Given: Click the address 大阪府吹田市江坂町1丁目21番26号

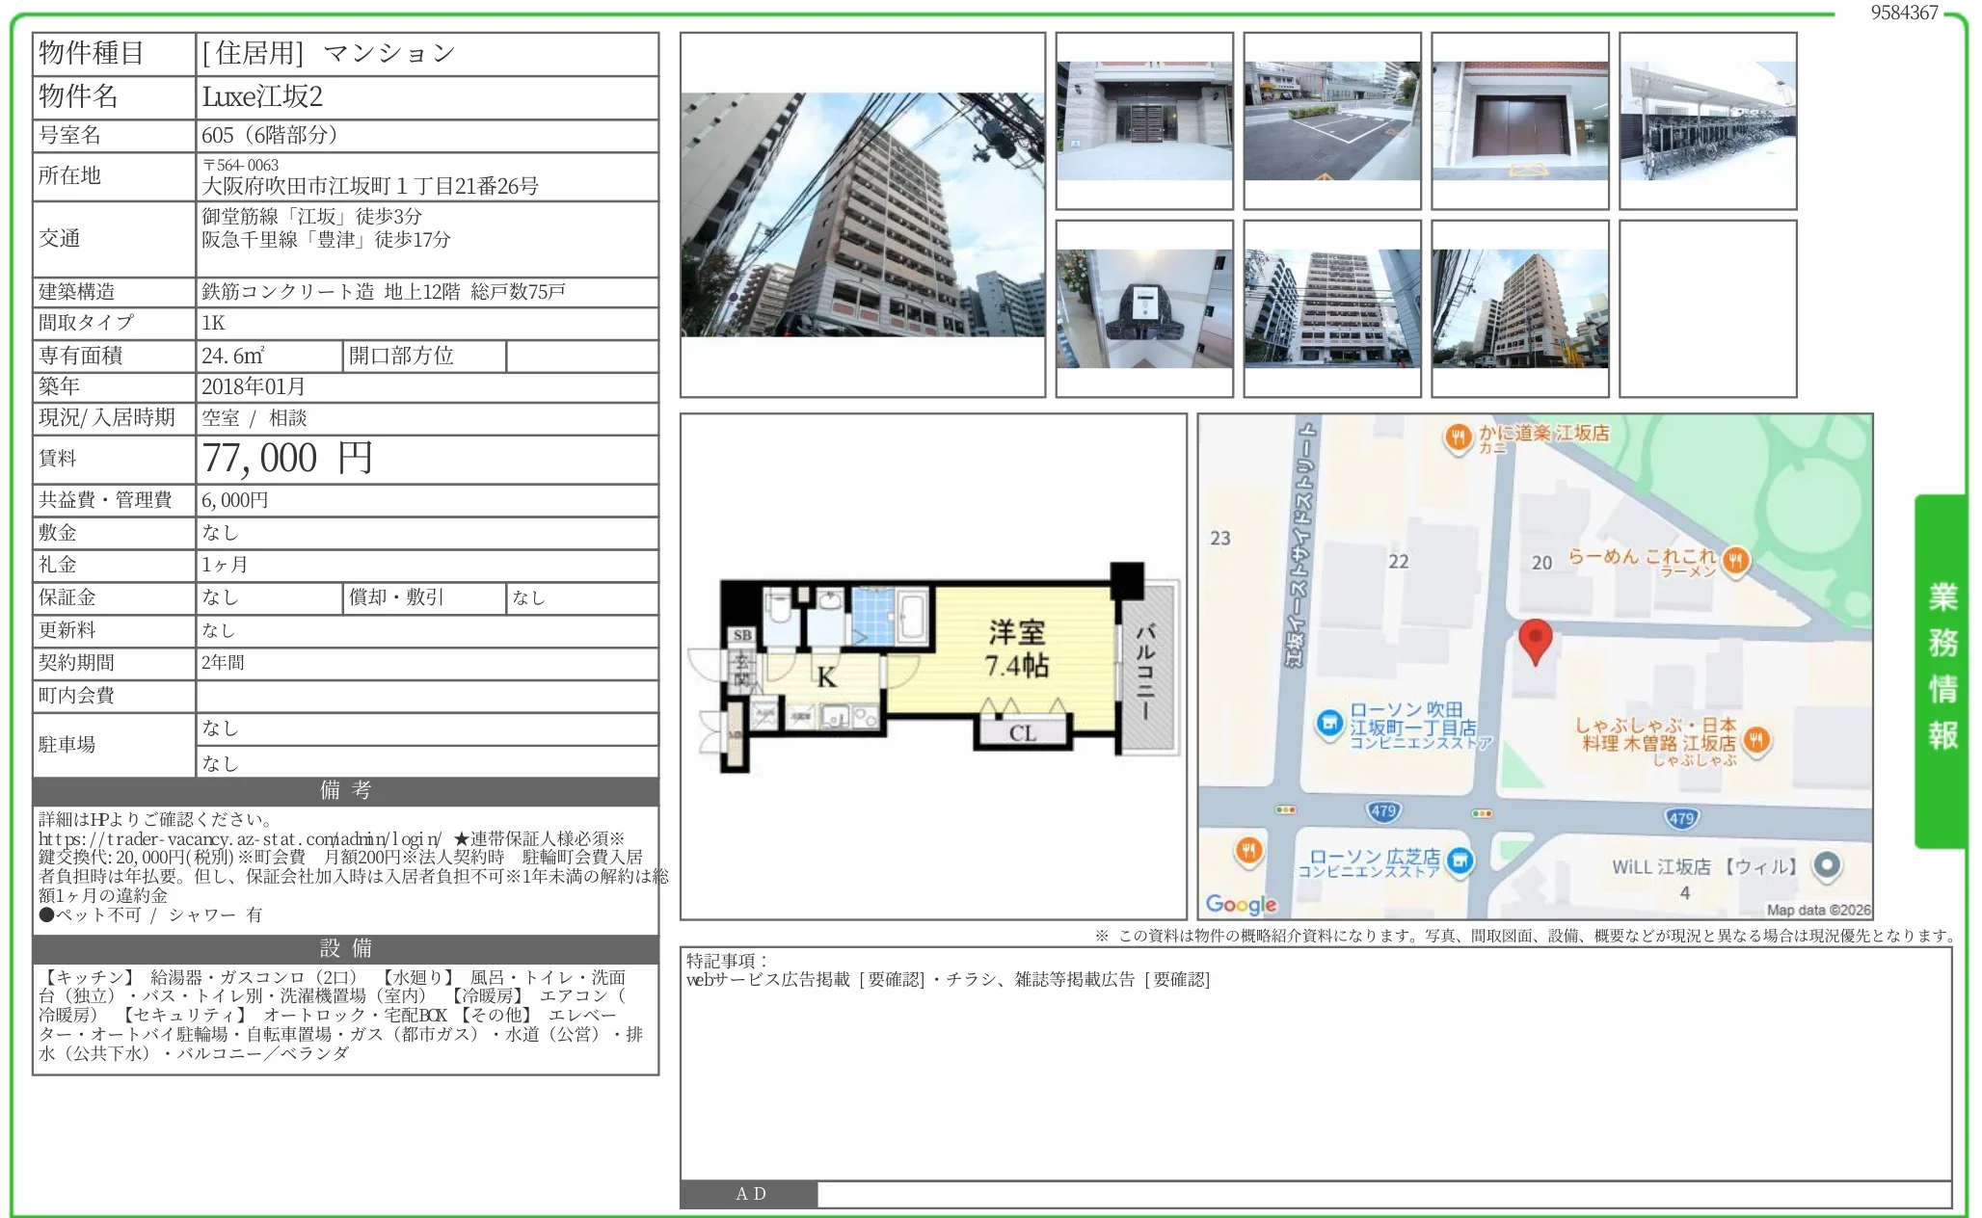Looking at the screenshot, I should [370, 186].
